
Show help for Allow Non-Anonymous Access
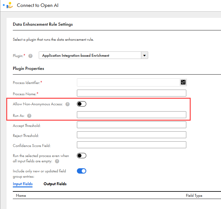(68, 104)
